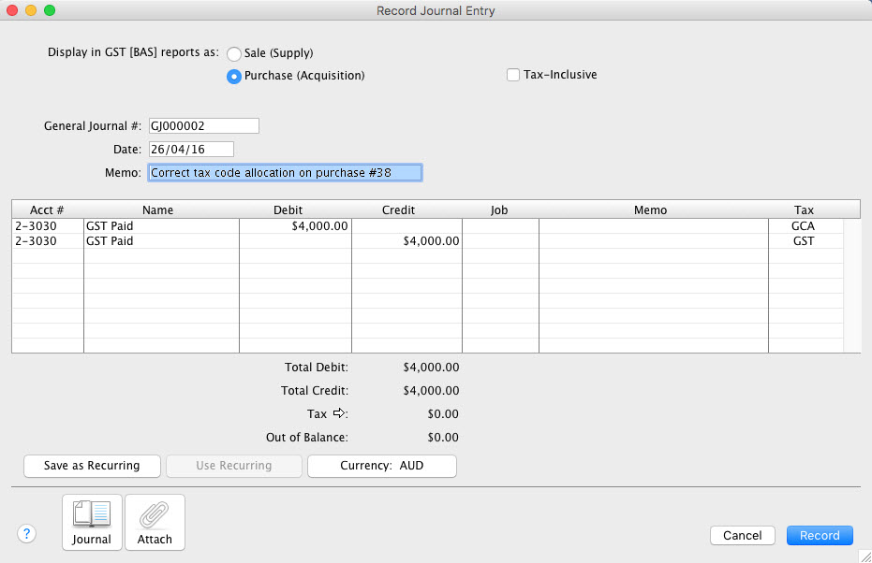Attach a file using the paperclip icon
The height and width of the screenshot is (563, 872).
pos(155,522)
